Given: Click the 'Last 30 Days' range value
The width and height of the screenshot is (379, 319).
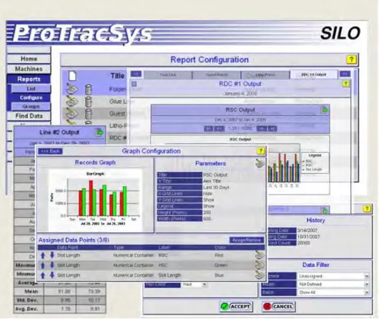Looking at the screenshot, I should point(216,188).
